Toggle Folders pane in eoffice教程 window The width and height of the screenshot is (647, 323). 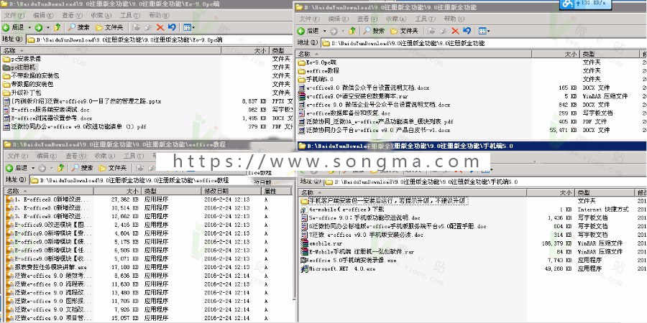[113, 168]
